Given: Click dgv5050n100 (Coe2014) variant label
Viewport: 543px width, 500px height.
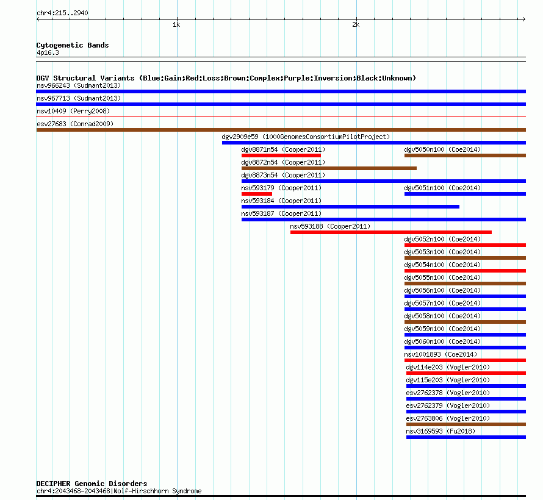Looking at the screenshot, I should tap(442, 149).
